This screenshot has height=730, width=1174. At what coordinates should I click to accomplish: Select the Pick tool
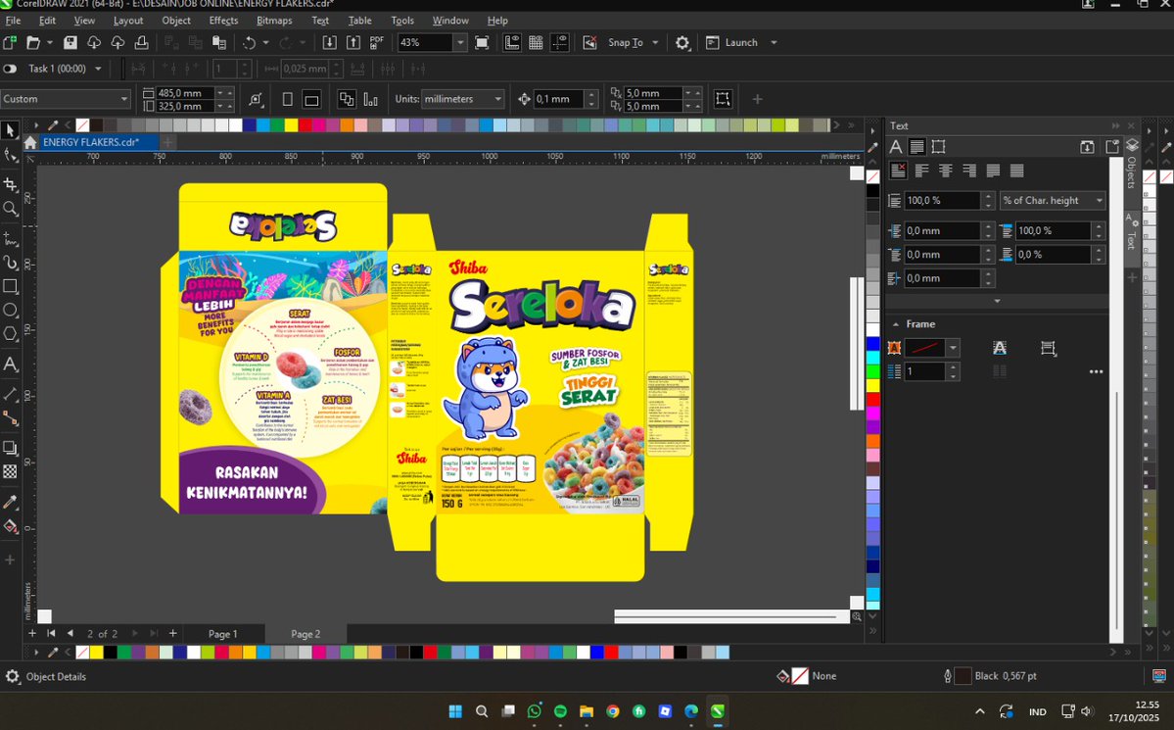[11, 130]
